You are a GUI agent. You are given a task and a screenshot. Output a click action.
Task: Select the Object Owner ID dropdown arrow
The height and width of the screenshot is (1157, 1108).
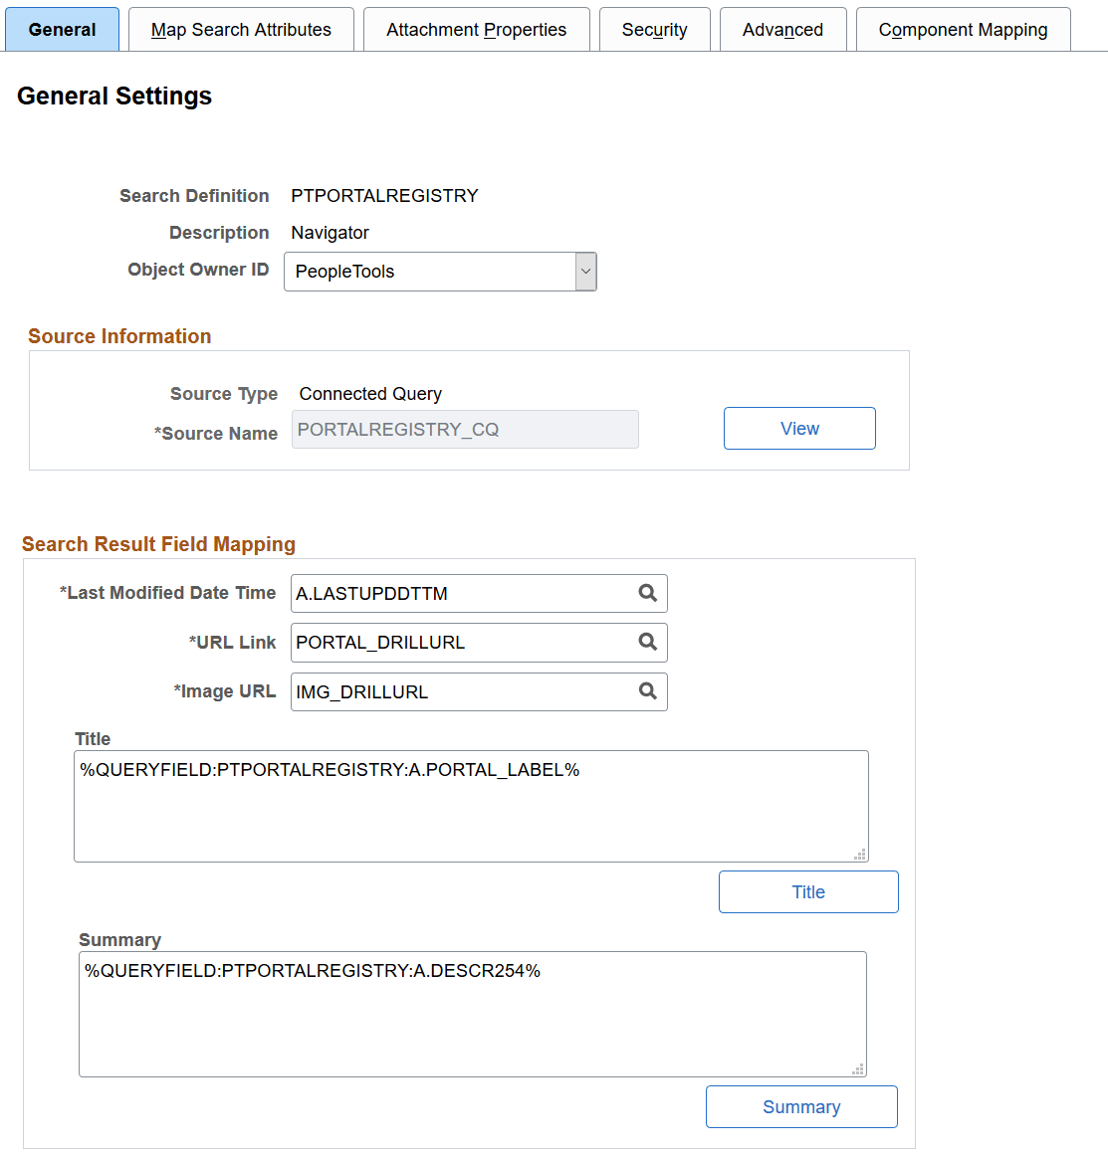point(585,271)
